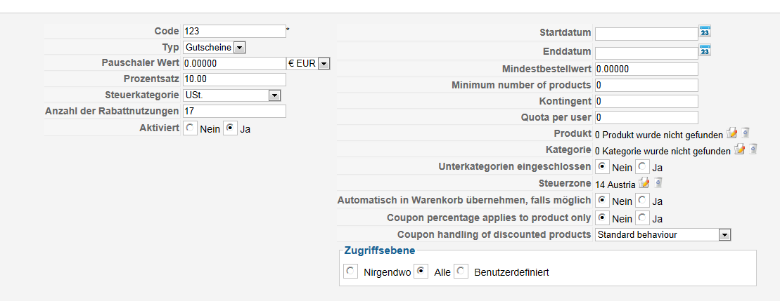Set Aktiviert to Nein
780x301 pixels.
pyautogui.click(x=191, y=128)
